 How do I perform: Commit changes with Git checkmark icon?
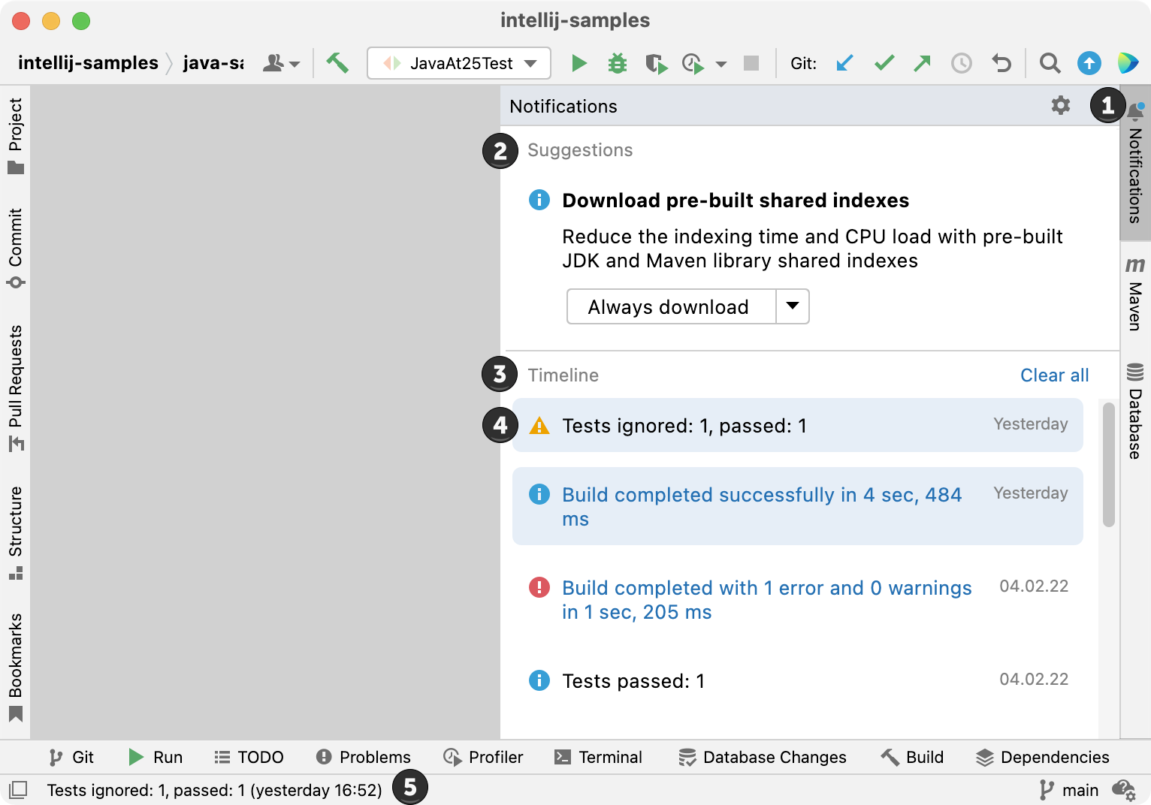click(x=884, y=63)
